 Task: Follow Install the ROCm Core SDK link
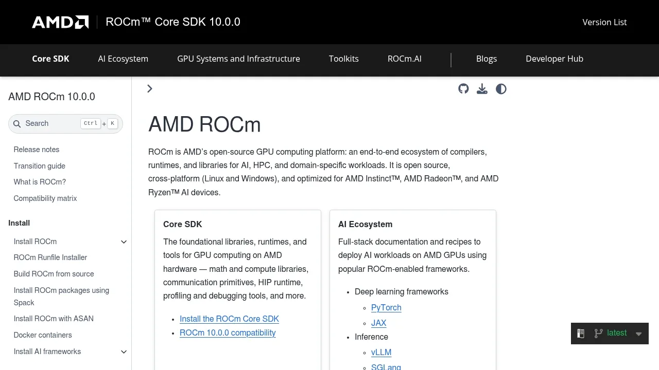(229, 319)
